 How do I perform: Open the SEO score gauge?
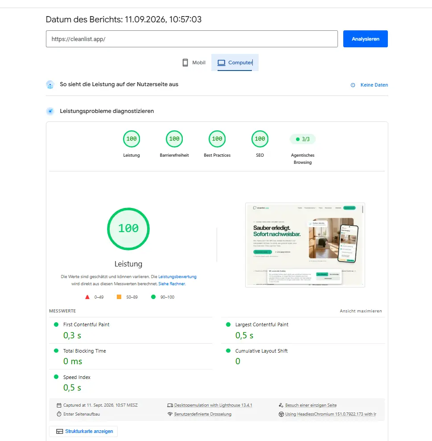tap(260, 139)
